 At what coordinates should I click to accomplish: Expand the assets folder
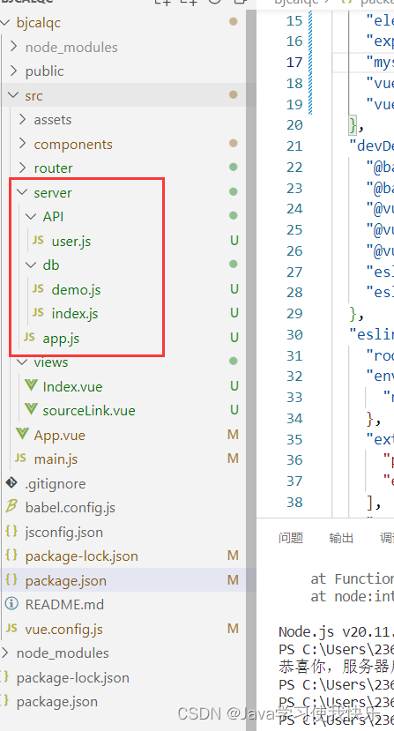[x=23, y=119]
